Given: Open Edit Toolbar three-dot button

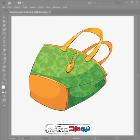Looking at the screenshot, I should 4,106.
